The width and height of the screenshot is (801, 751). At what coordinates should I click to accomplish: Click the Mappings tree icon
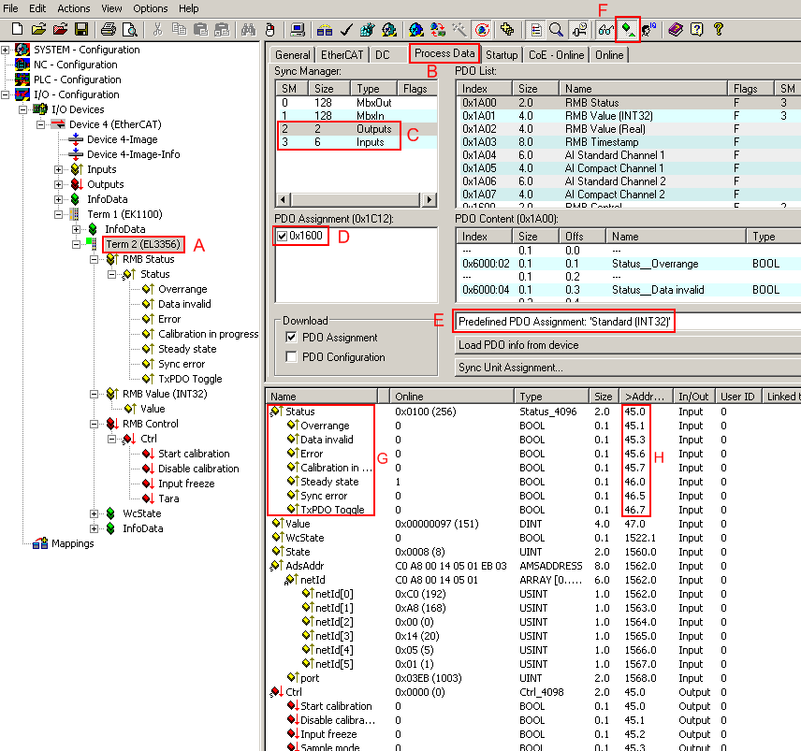tap(40, 543)
